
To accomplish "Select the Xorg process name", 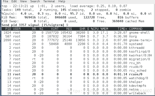I will [x=133, y=37].
